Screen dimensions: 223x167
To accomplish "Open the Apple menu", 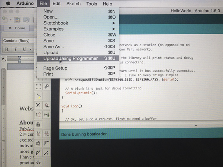I will tap(8, 3).
